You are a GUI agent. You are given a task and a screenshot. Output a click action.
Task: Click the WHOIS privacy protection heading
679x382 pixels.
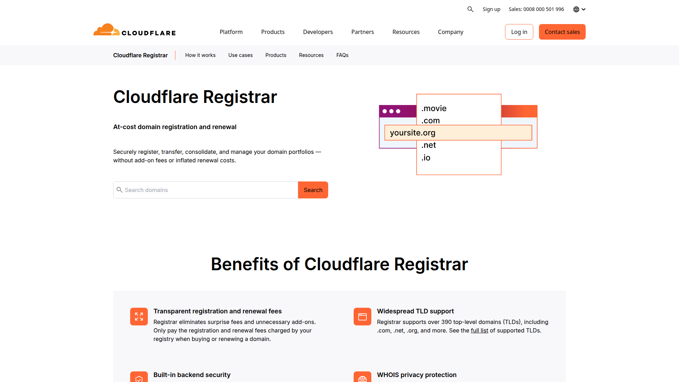click(417, 375)
